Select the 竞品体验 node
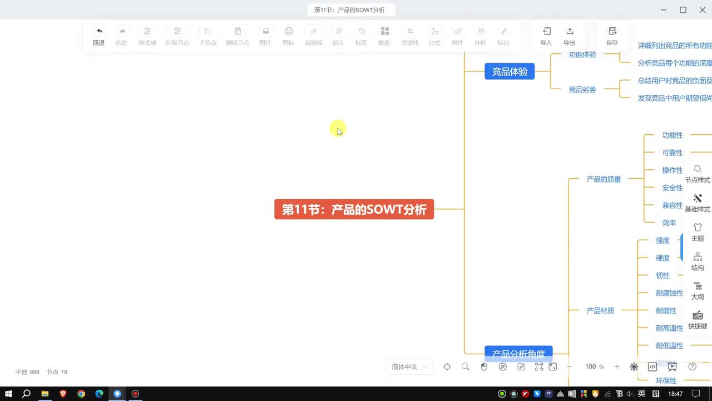The width and height of the screenshot is (712, 401). [510, 71]
